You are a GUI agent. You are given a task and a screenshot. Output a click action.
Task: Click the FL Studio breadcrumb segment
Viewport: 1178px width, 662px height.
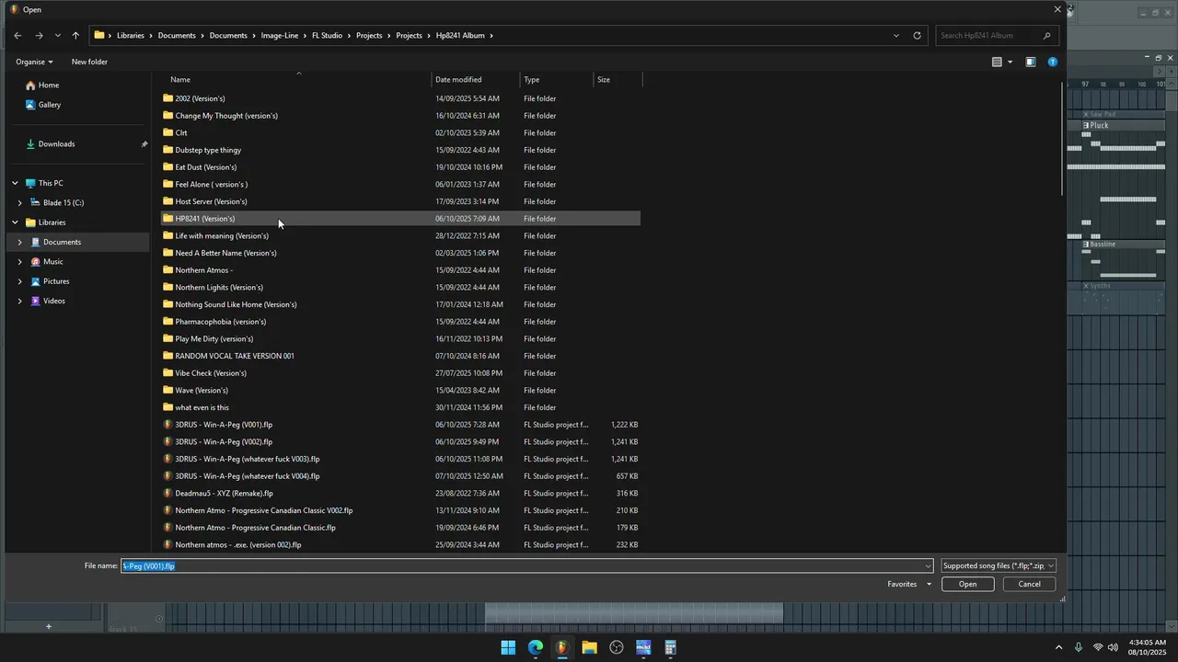tap(327, 36)
